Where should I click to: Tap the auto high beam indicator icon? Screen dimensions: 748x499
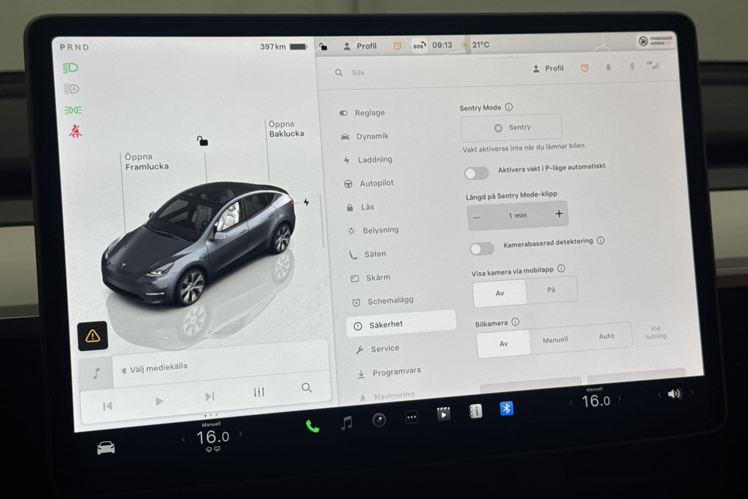click(x=71, y=89)
